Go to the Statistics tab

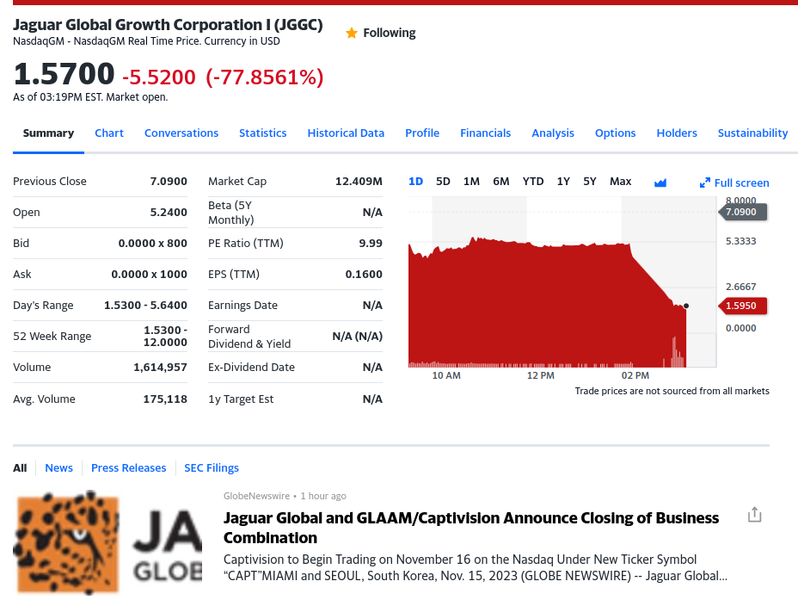[262, 133]
